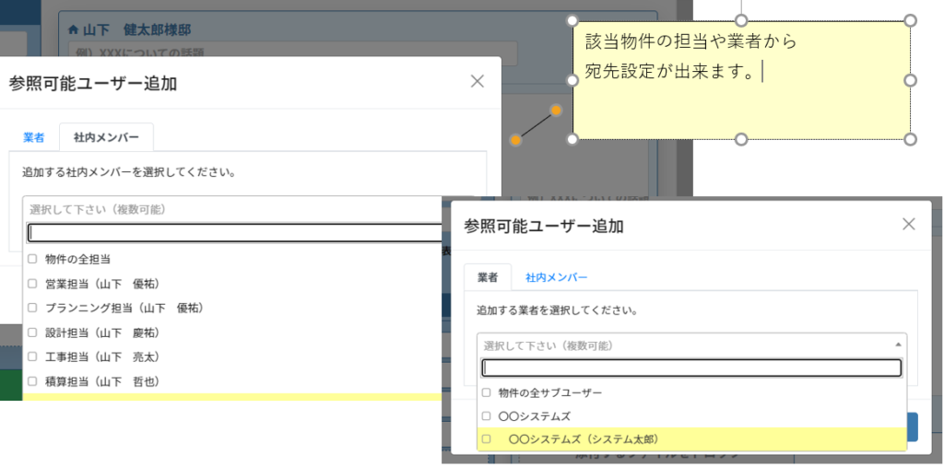Click yellow note text 該当物件の担当や業者から
The width and height of the screenshot is (944, 467).
pyautogui.click(x=691, y=41)
